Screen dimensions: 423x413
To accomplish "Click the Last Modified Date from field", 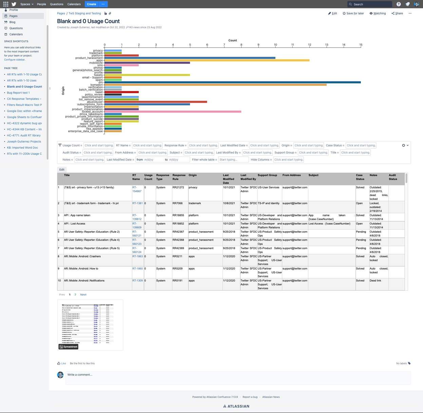I will (x=149, y=160).
